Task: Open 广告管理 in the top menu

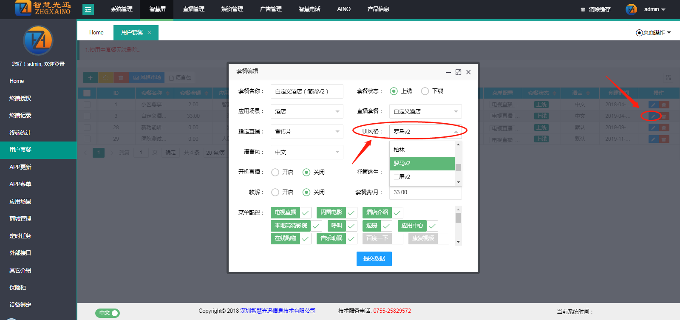Action: pos(271,9)
